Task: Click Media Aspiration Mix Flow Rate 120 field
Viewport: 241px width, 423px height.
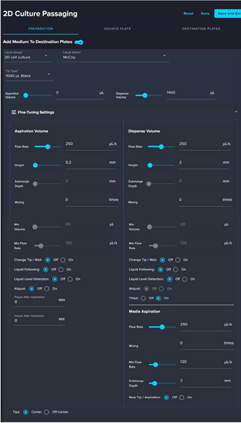Action: coord(206,363)
